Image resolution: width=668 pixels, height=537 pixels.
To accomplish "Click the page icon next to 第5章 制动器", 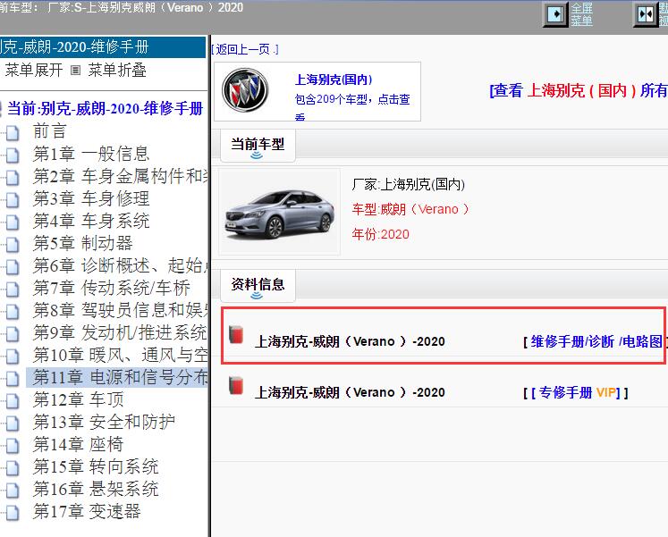I will click(13, 244).
